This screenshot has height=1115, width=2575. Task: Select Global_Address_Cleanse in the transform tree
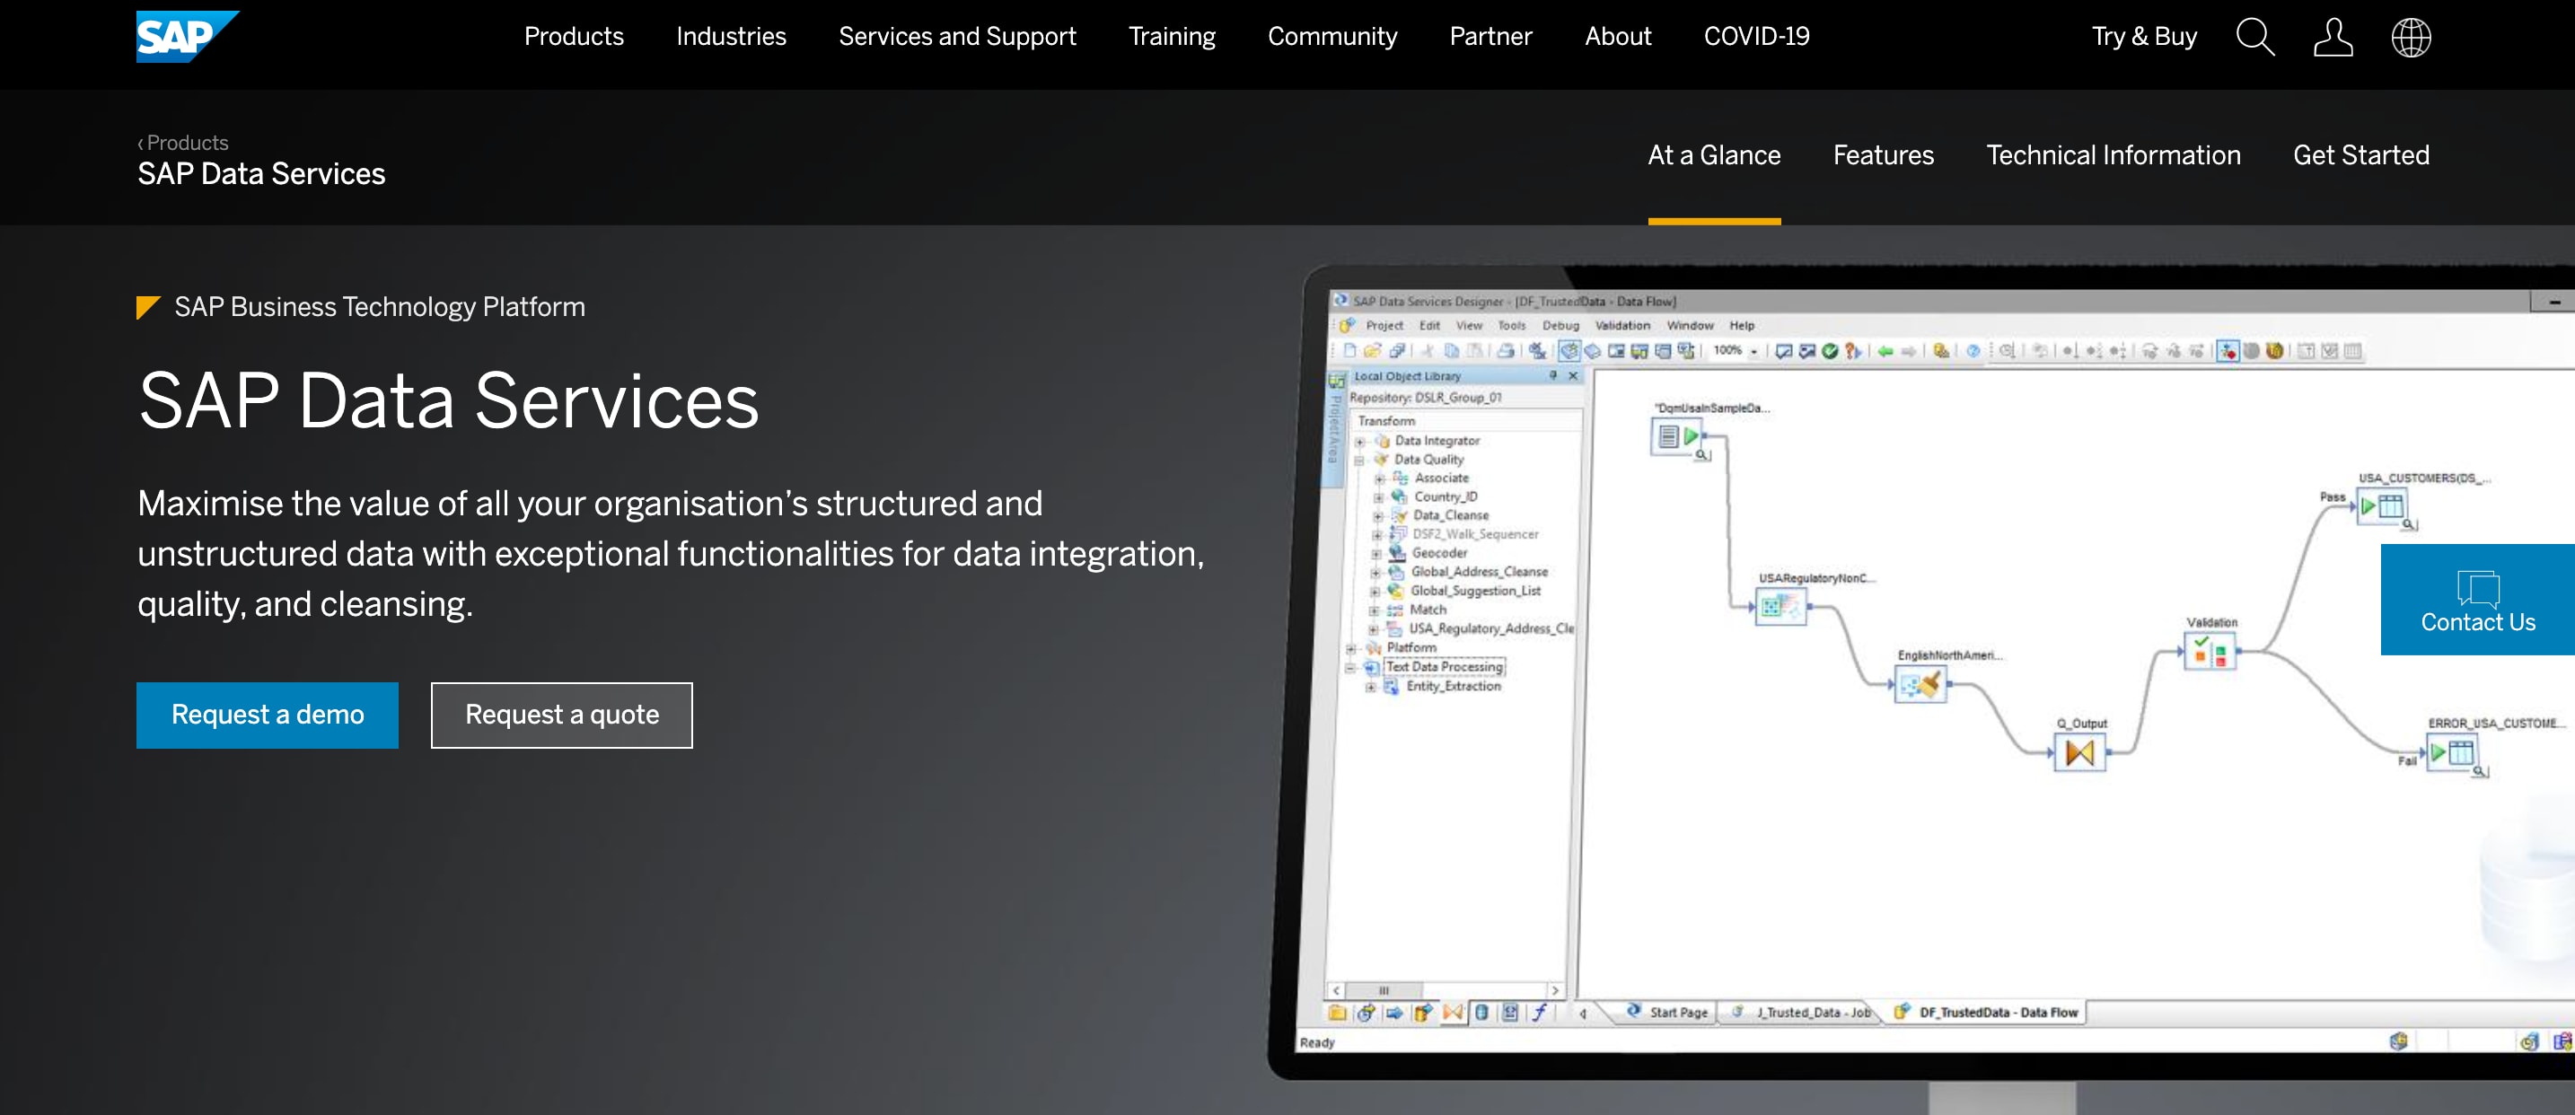1479,573
